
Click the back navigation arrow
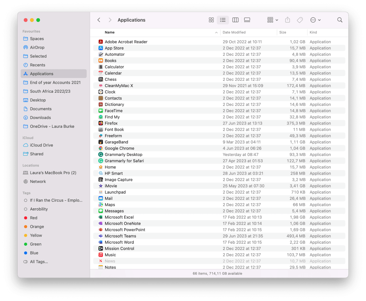(99, 20)
